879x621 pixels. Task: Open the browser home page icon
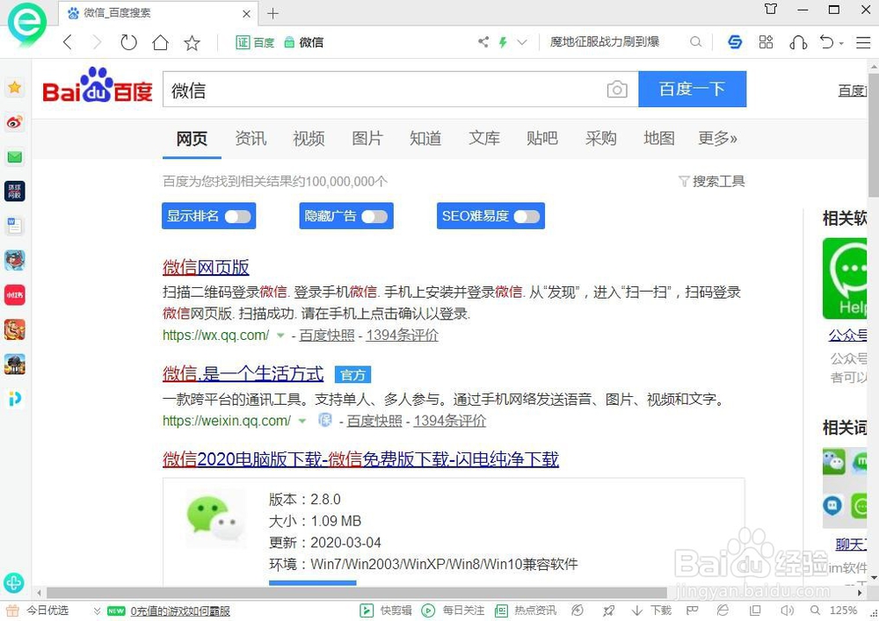[x=160, y=42]
